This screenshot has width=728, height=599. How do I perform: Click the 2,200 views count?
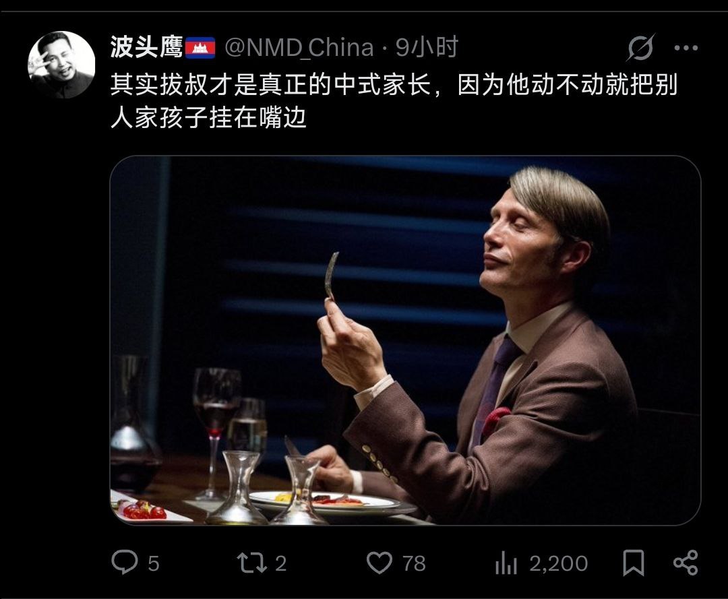[x=559, y=563]
